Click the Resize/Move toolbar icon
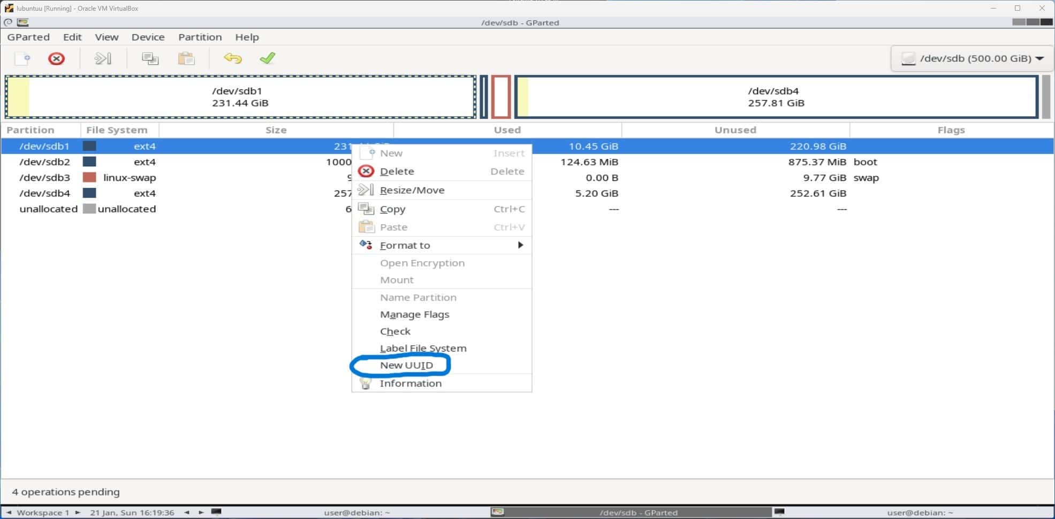Screen dimensions: 1055x519 tap(103, 58)
